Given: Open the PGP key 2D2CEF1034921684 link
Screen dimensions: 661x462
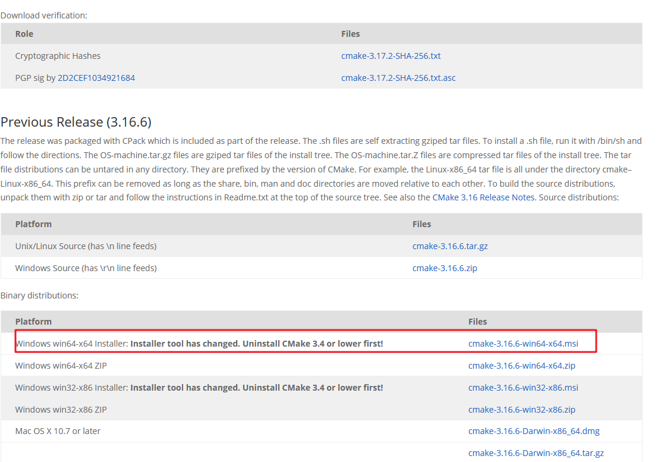Looking at the screenshot, I should [x=96, y=77].
